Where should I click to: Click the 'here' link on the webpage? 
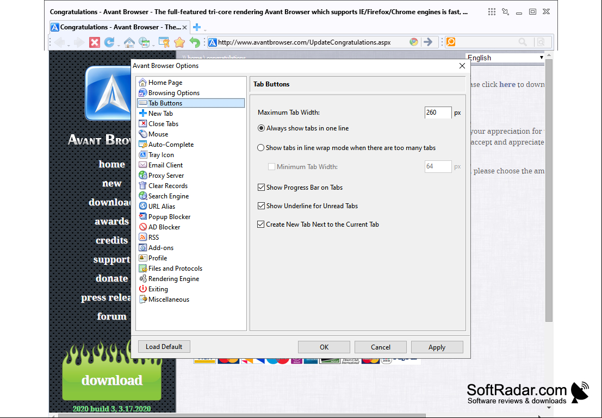(507, 84)
